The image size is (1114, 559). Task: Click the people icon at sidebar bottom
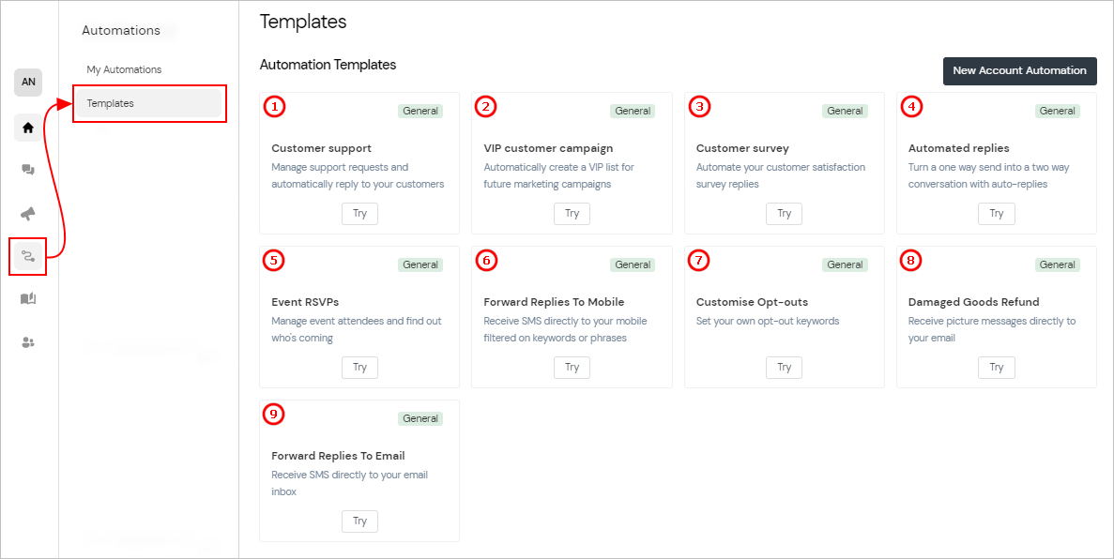tap(28, 342)
